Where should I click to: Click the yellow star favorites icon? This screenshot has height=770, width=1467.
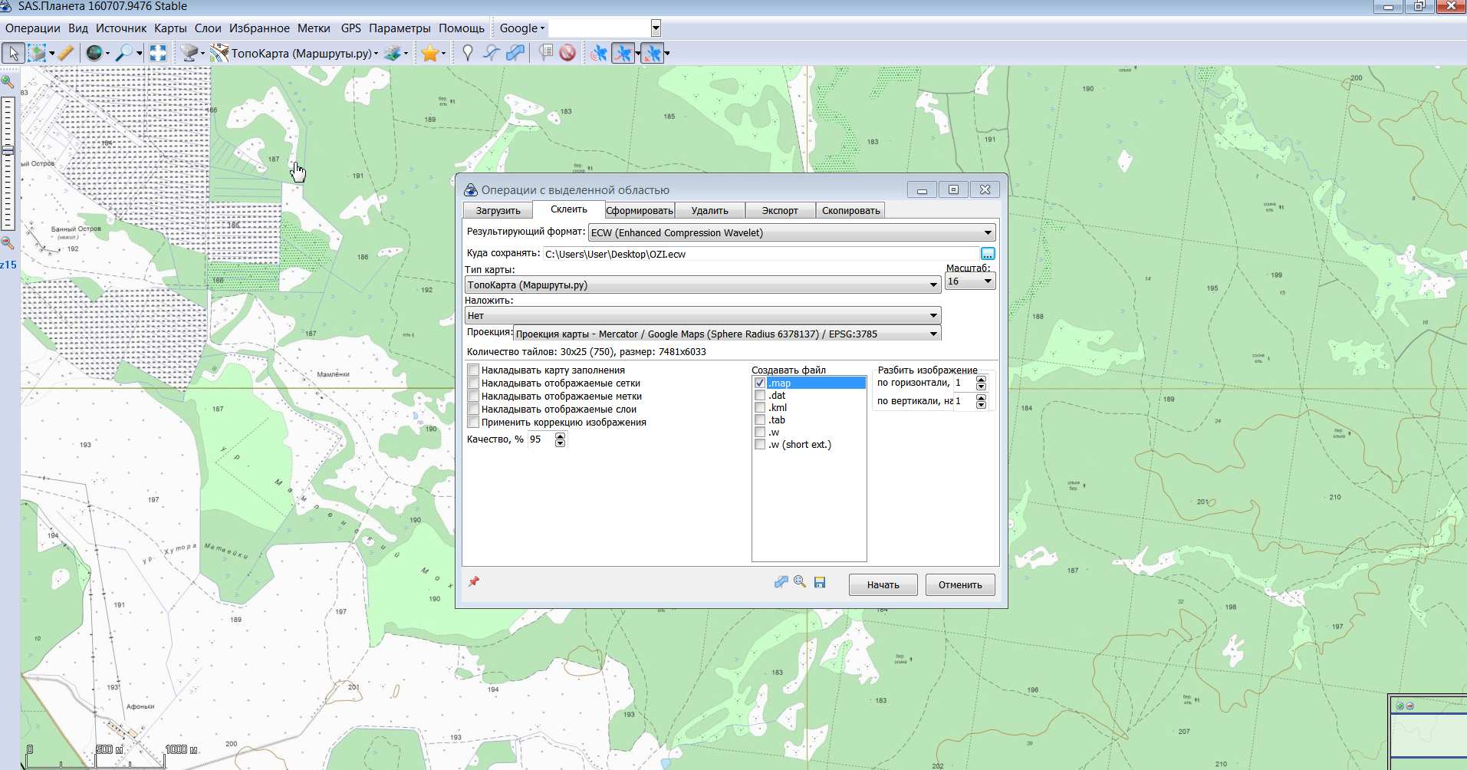coord(429,53)
